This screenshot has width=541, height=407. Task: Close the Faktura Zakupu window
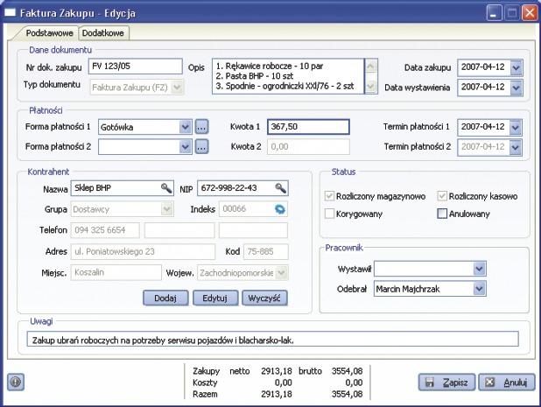[x=530, y=13]
